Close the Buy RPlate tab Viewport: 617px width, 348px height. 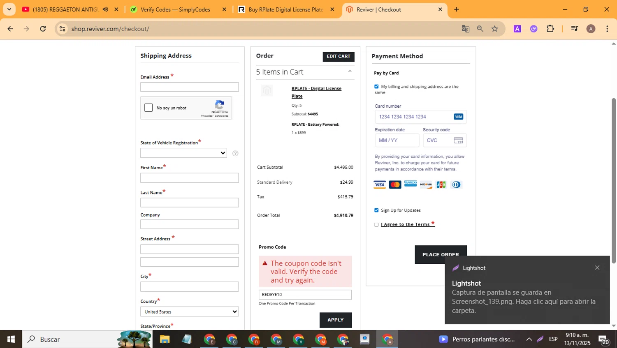(332, 9)
